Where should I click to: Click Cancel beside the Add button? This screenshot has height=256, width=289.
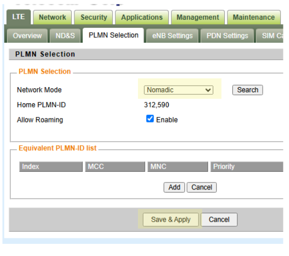tap(202, 187)
